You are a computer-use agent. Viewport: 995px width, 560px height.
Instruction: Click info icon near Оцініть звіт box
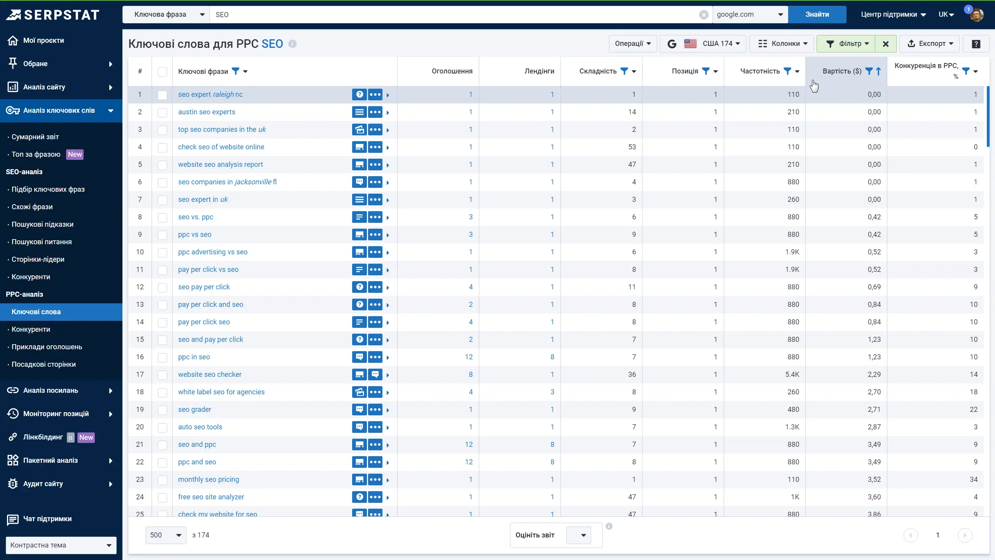(609, 526)
